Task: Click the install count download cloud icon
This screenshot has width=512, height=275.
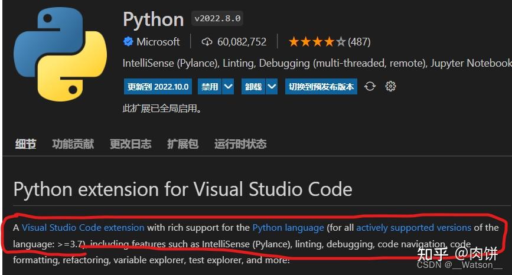Action: pyautogui.click(x=207, y=42)
